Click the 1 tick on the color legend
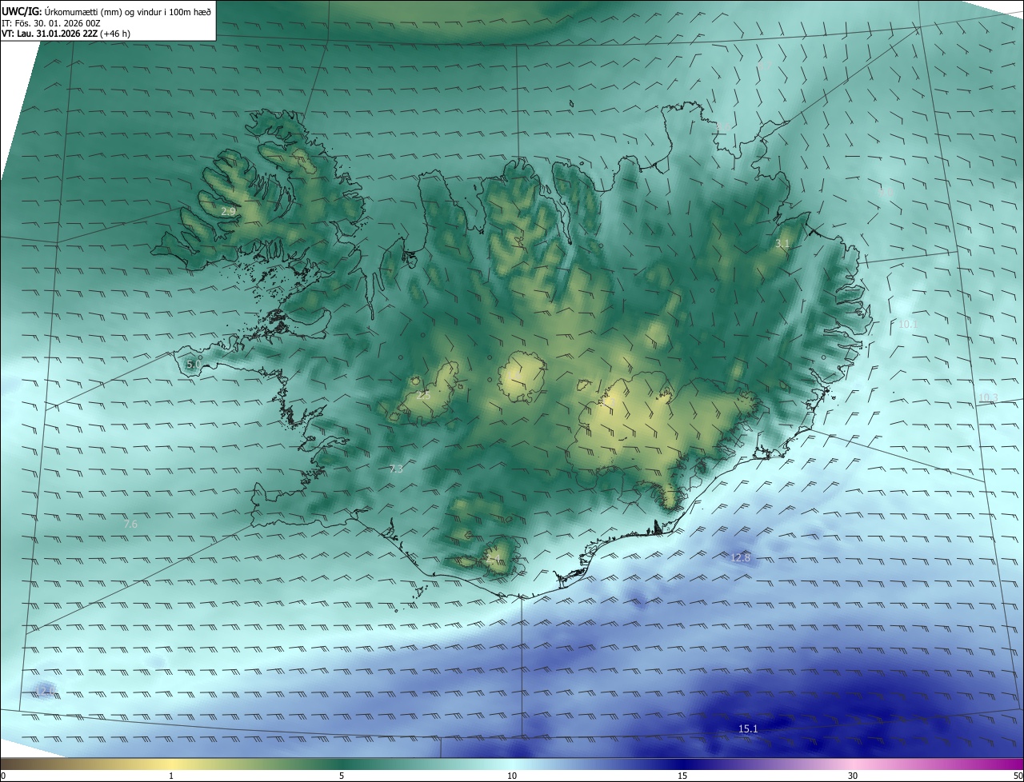 (171, 776)
